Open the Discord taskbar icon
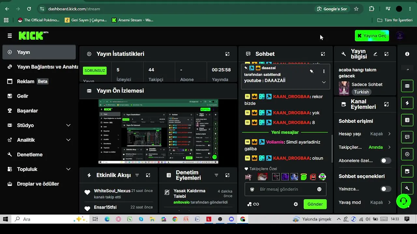Viewport: 417px width, 234px height. (x=231, y=219)
